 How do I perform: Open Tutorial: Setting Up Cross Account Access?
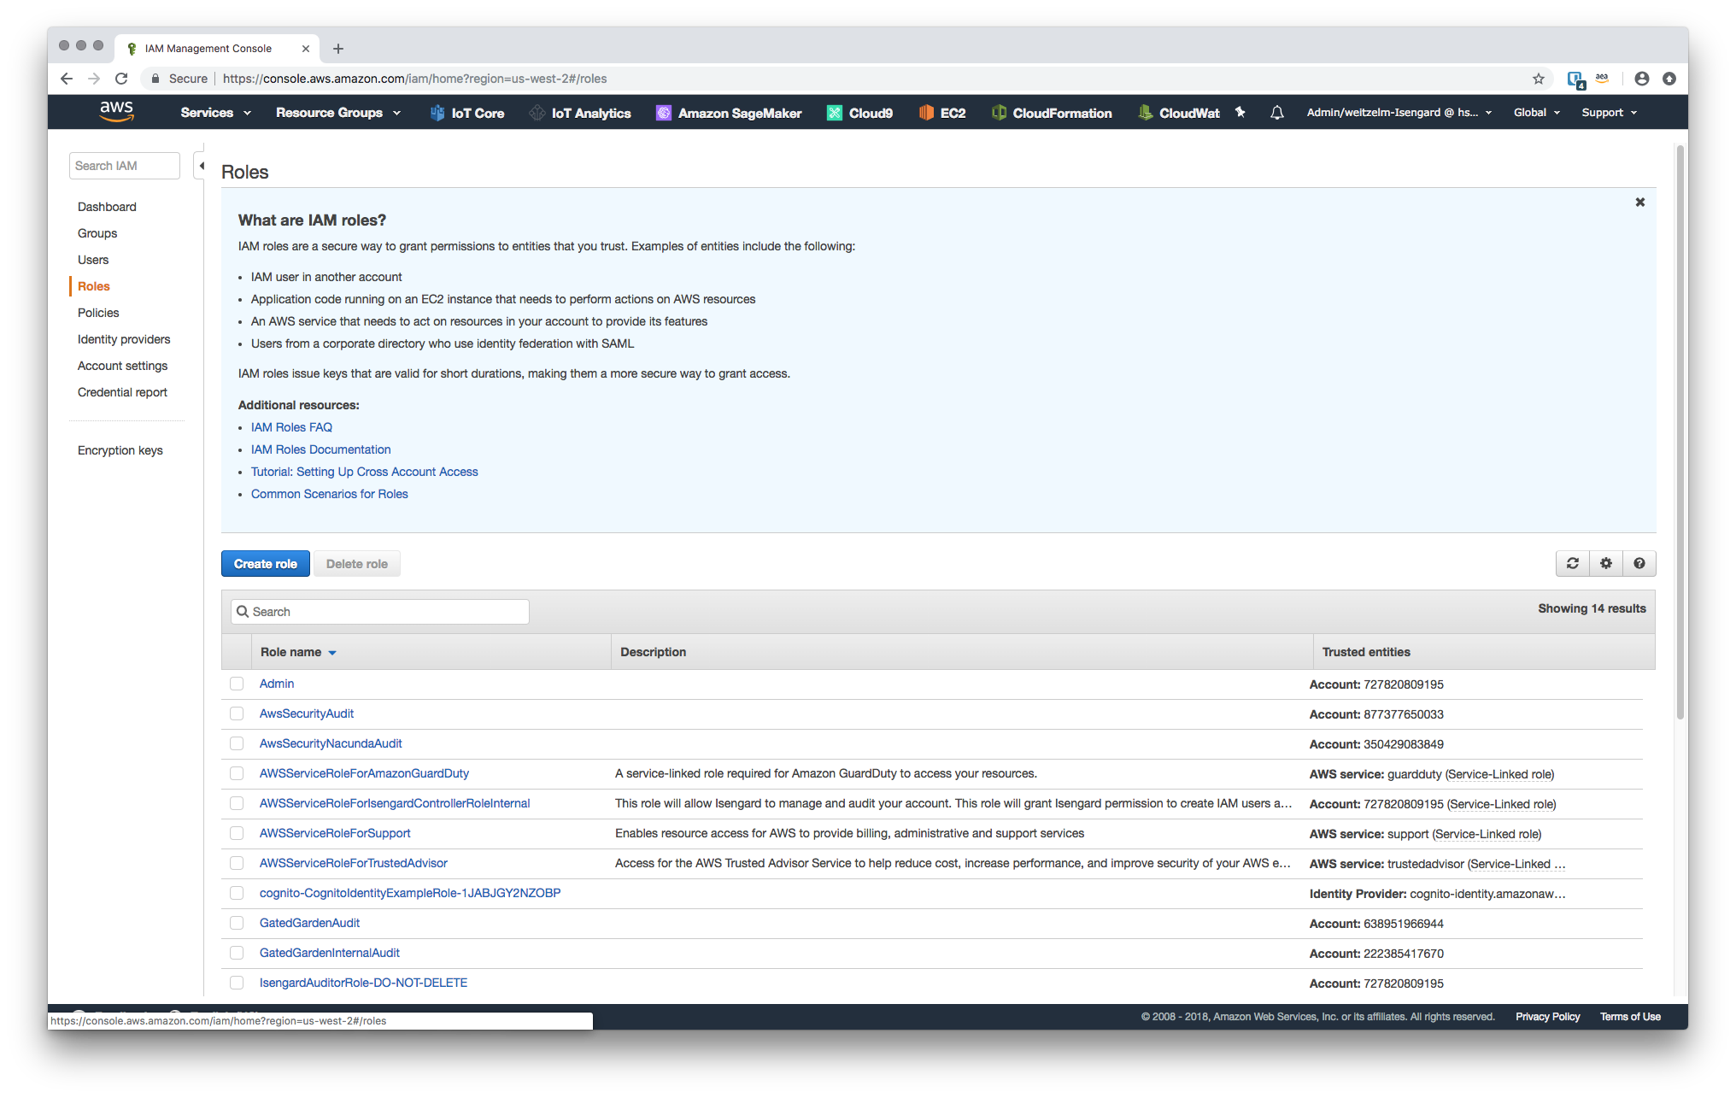pos(364,472)
